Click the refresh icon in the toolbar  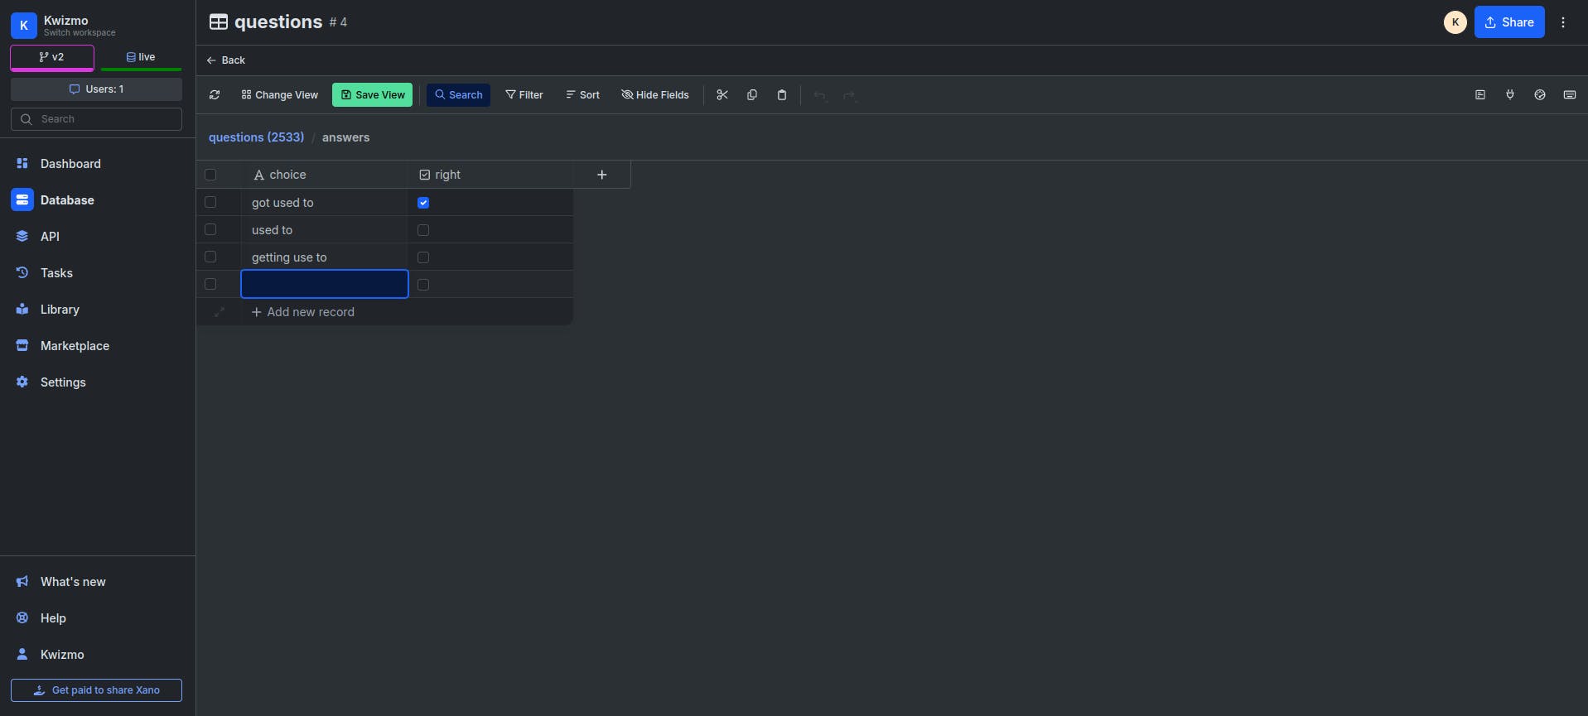coord(215,95)
